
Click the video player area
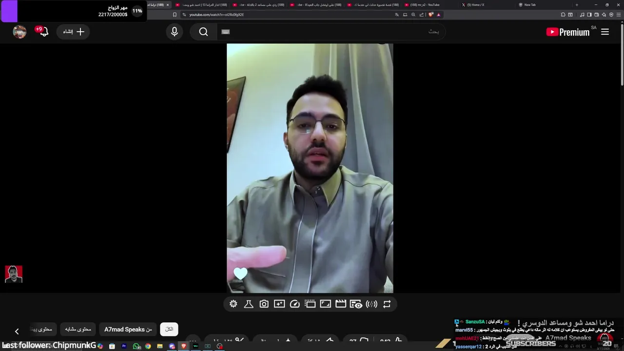[x=310, y=168]
